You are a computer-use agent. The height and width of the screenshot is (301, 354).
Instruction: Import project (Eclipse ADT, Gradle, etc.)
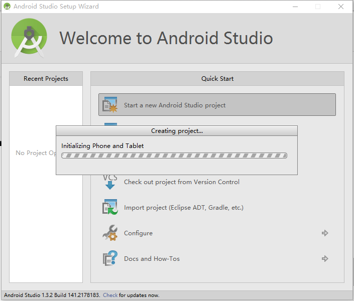(x=184, y=208)
